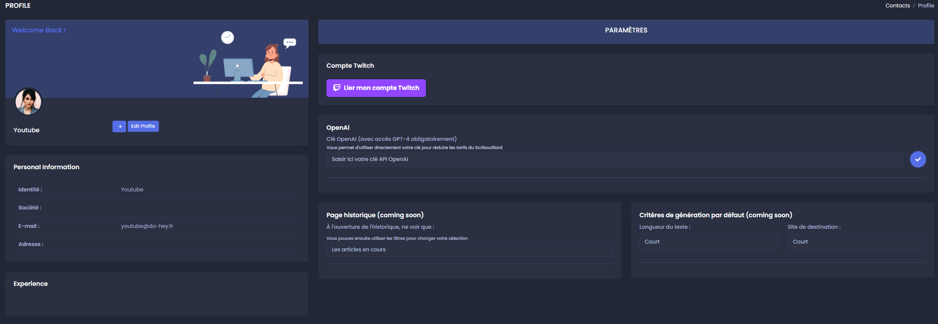
Task: Click the checkmark button to confirm OpenAI key
Action: point(917,159)
